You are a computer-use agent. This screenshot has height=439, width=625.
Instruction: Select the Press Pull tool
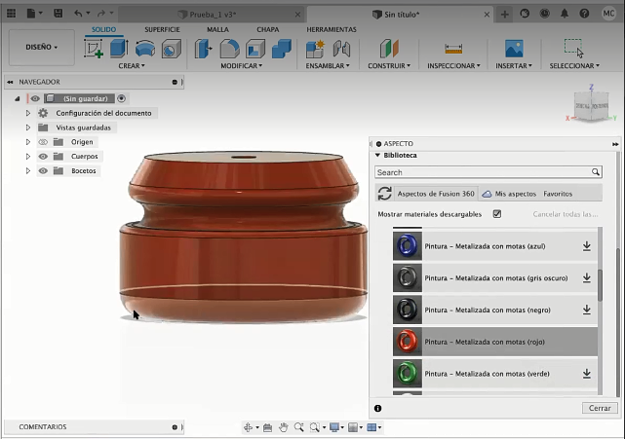coord(204,49)
